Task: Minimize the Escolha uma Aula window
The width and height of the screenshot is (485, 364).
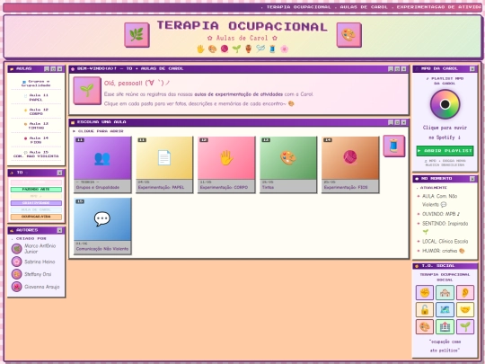Action: (391, 122)
